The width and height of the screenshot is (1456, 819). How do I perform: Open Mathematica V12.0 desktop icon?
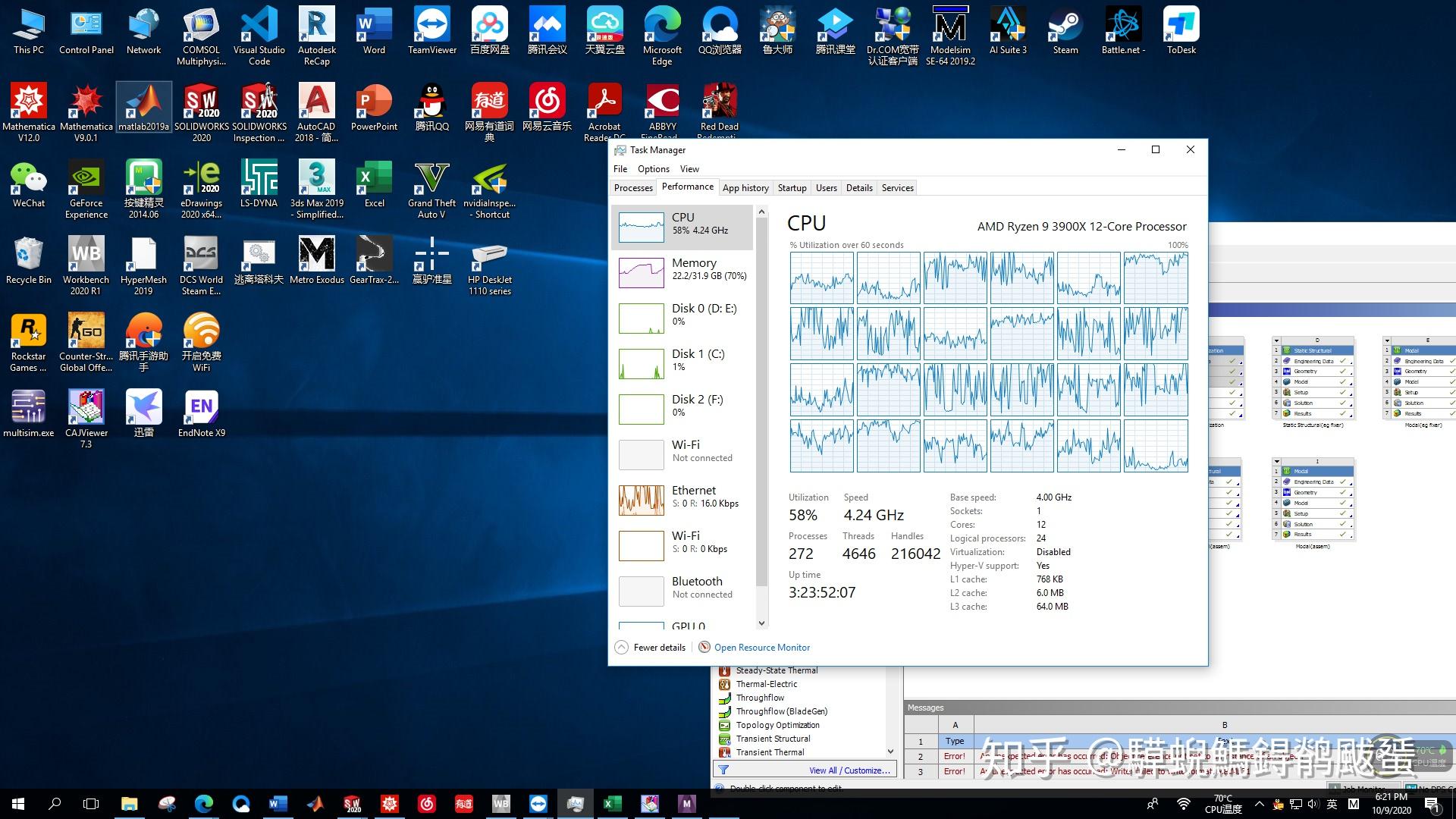coord(29,112)
